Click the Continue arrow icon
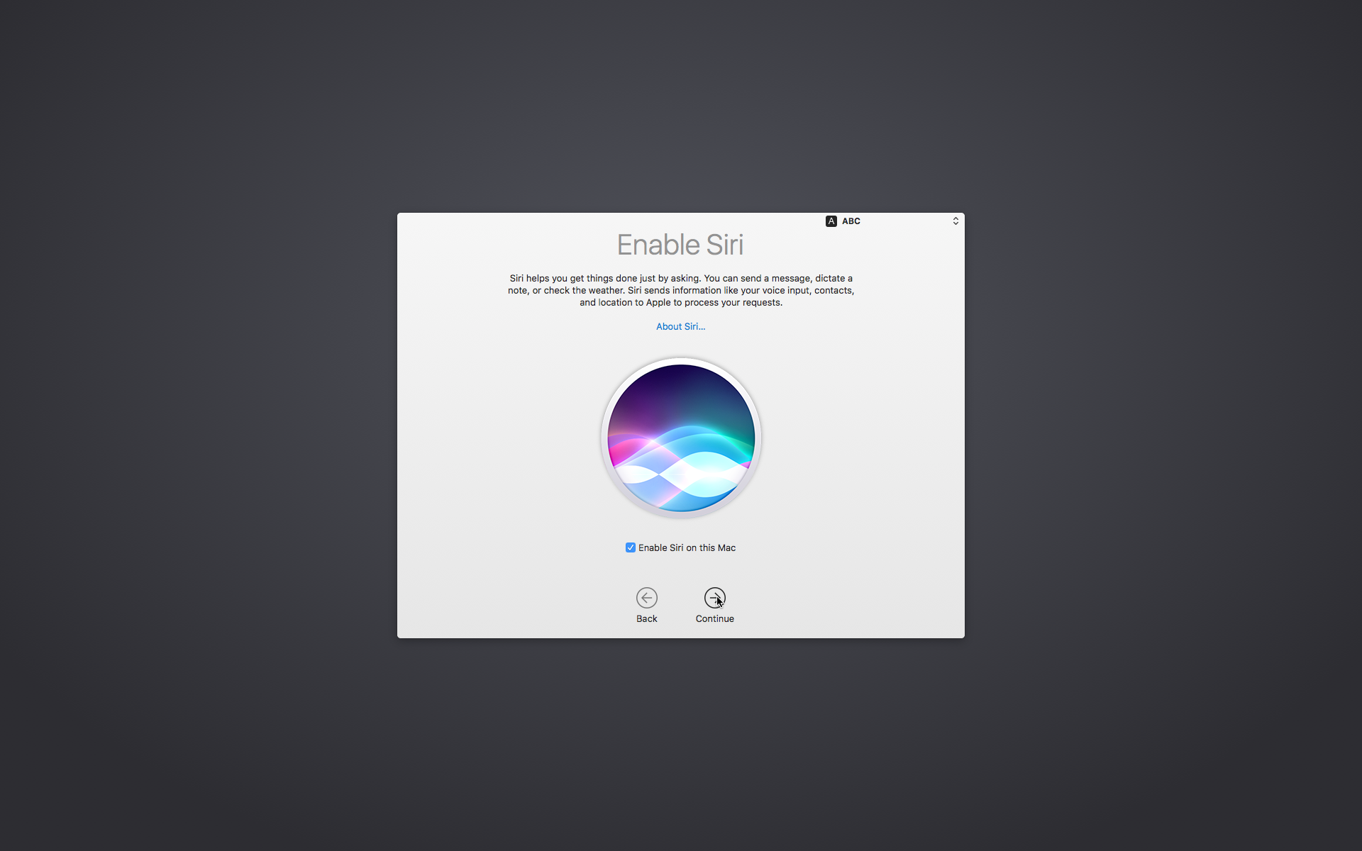Viewport: 1362px width, 851px height. point(714,598)
